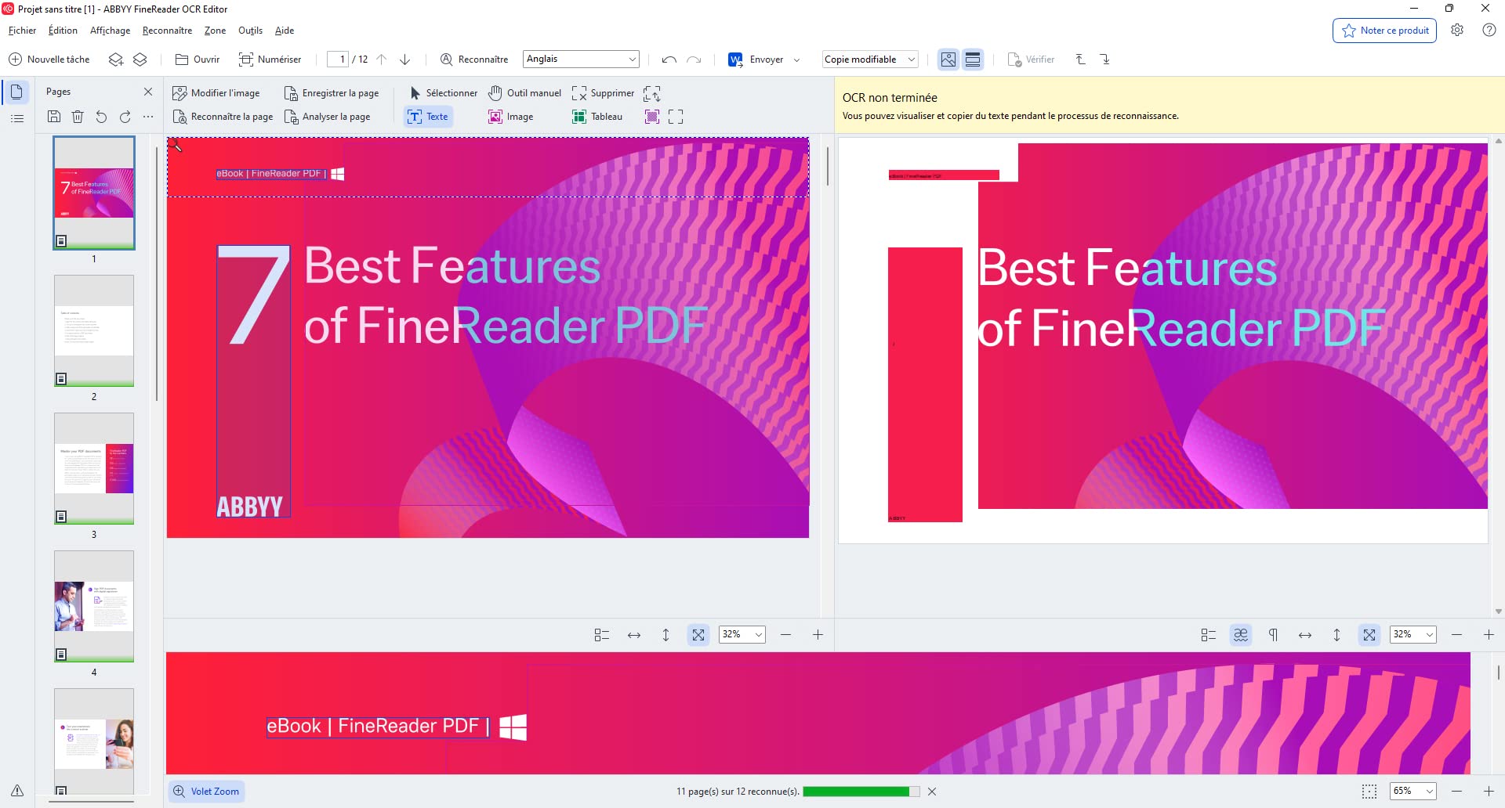The image size is (1505, 808).
Task: Open the Aide menu
Action: [285, 31]
